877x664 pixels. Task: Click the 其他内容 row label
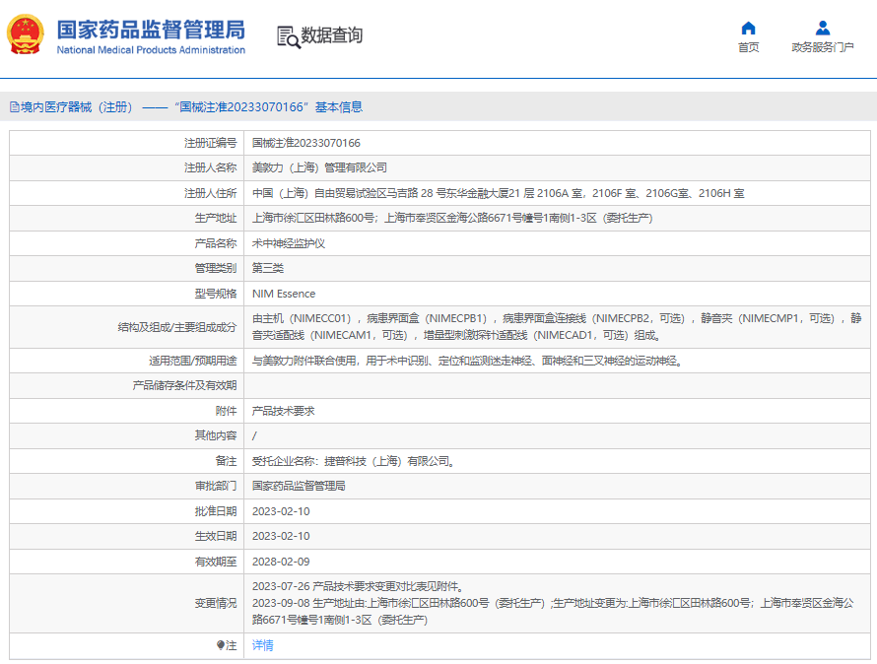point(216,435)
